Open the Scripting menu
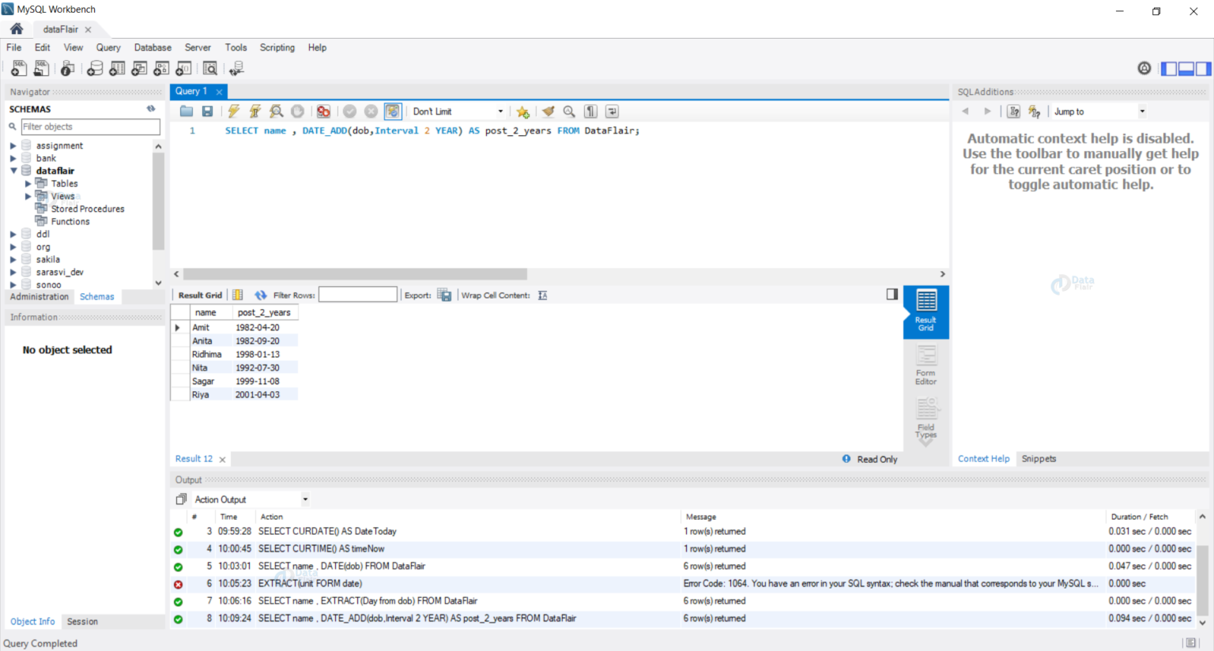The image size is (1214, 651). pyautogui.click(x=277, y=47)
